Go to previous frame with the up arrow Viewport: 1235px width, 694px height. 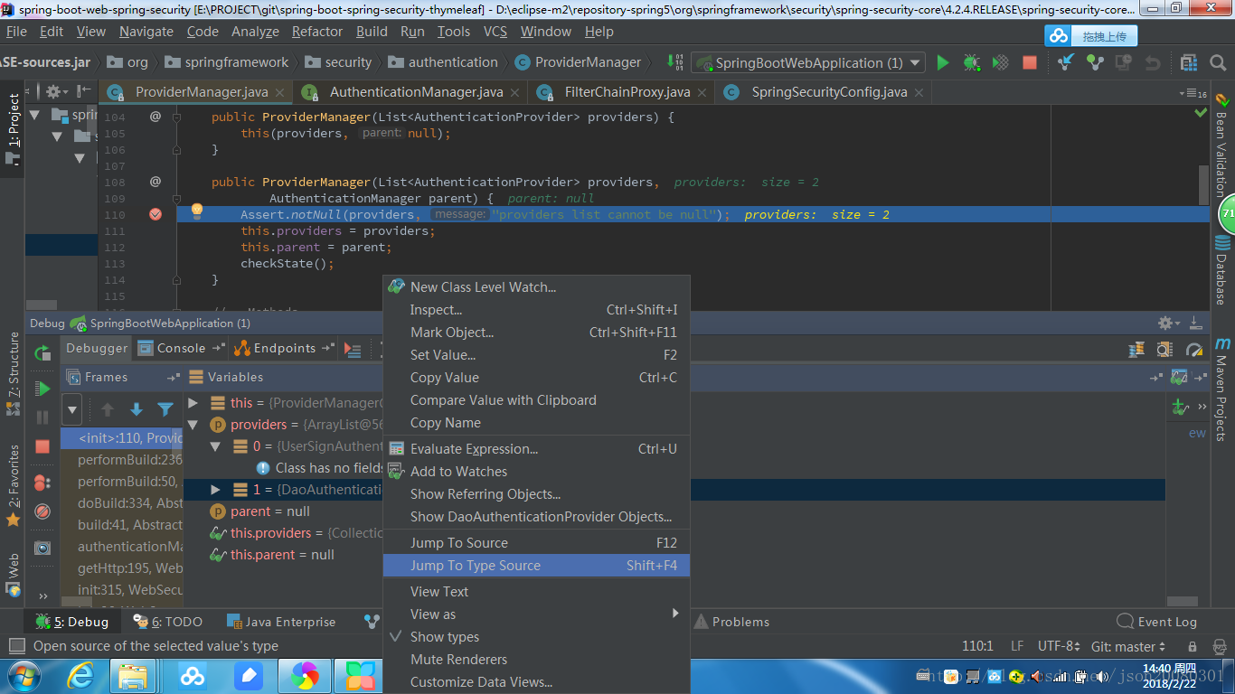(108, 409)
